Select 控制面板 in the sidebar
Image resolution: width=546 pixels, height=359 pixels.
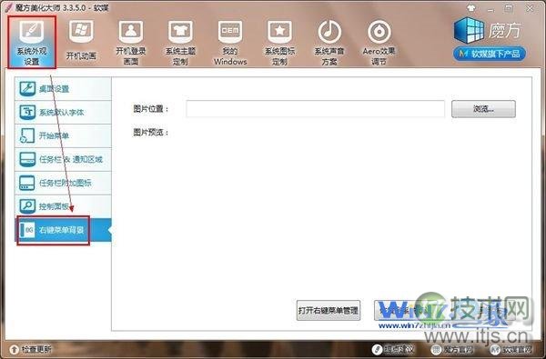[63, 206]
